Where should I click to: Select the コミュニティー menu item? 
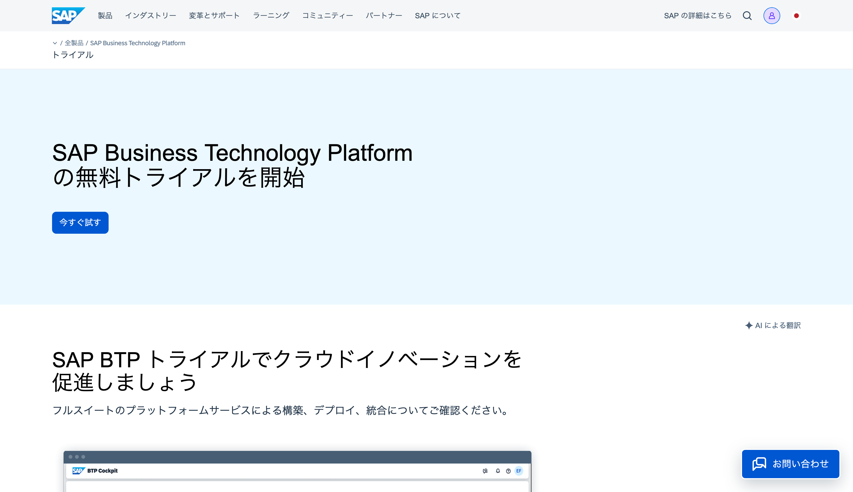327,15
